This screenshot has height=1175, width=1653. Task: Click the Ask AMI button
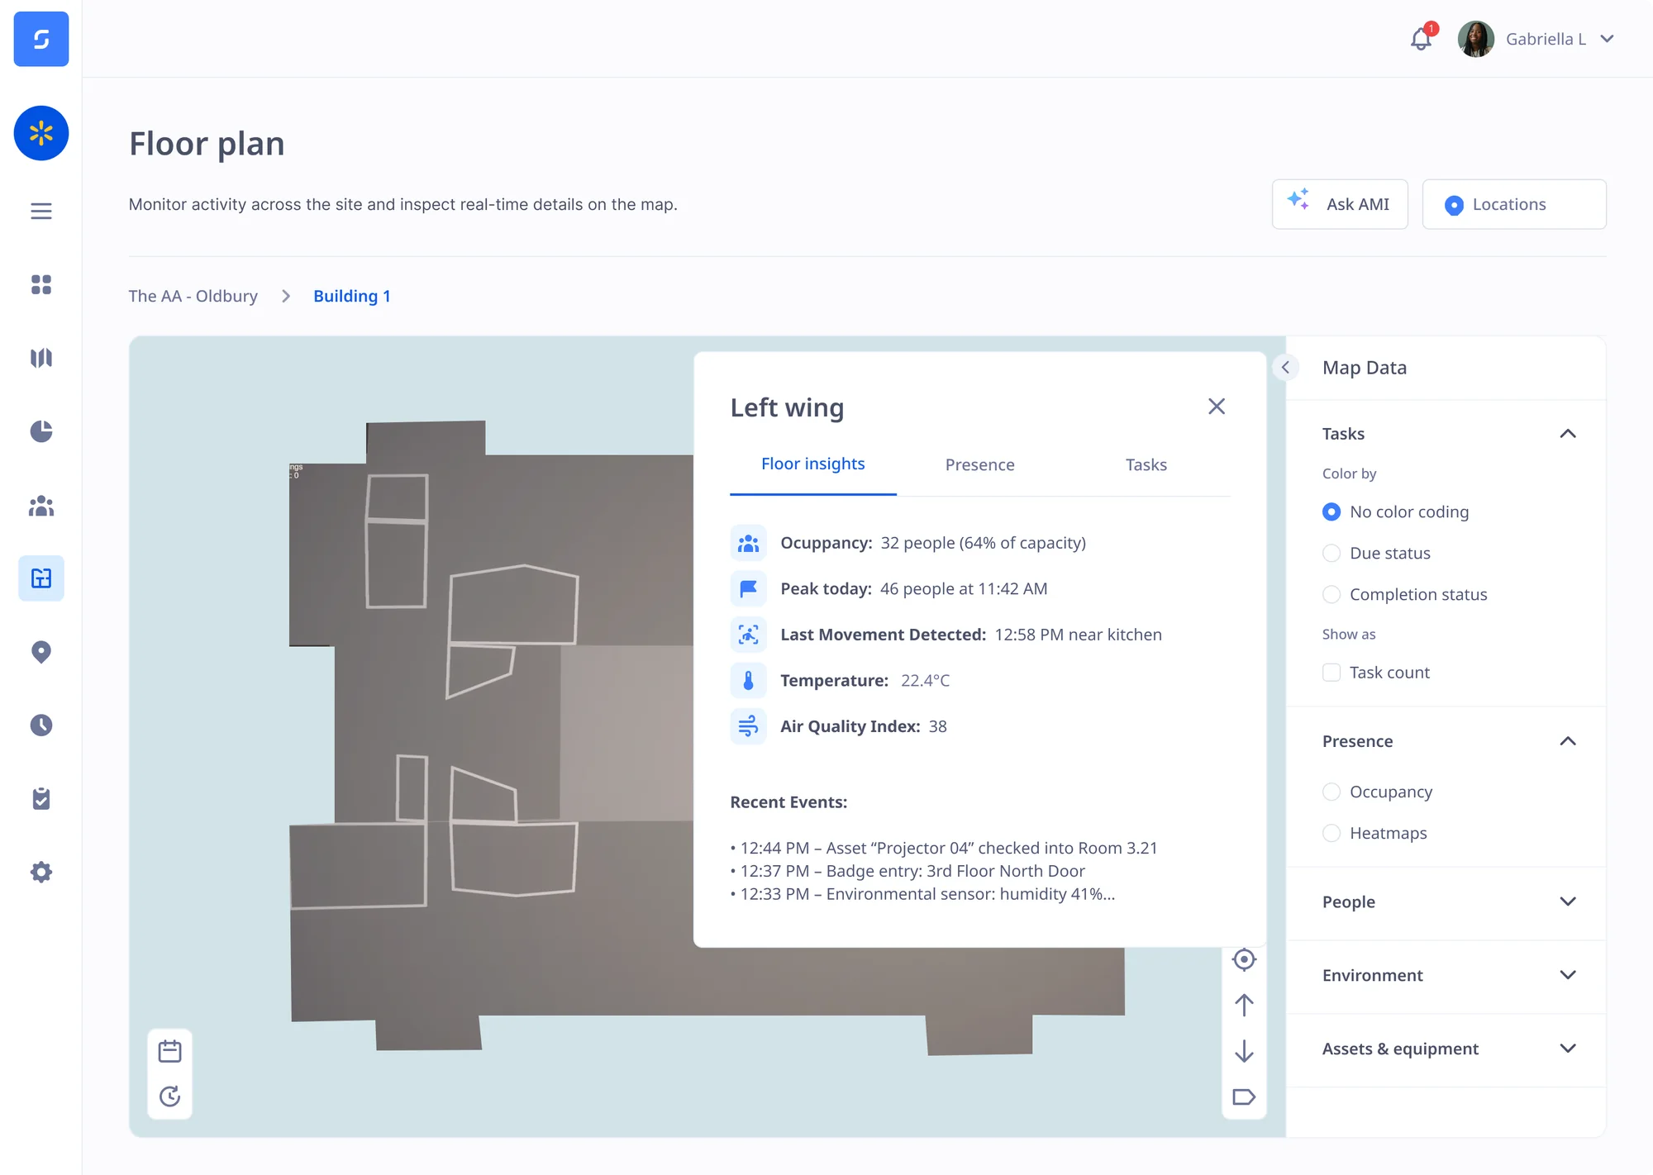(x=1340, y=204)
